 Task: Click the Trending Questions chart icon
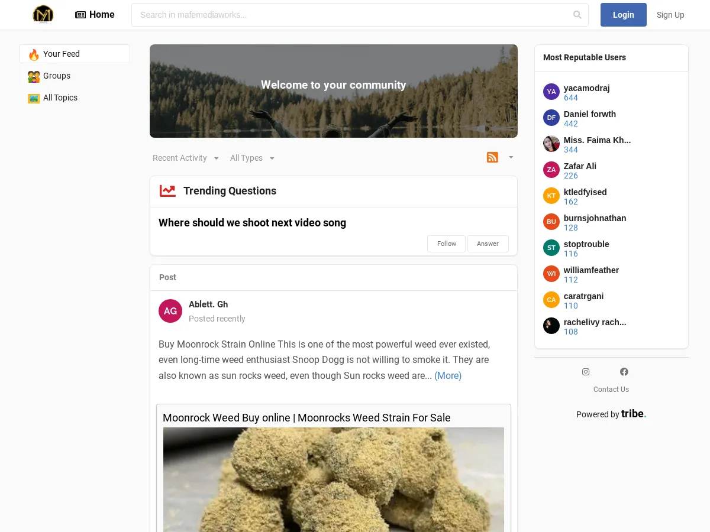click(x=167, y=191)
